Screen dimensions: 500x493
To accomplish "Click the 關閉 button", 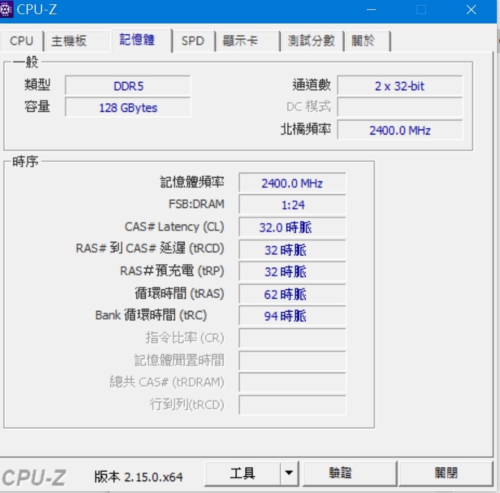I will tap(446, 473).
